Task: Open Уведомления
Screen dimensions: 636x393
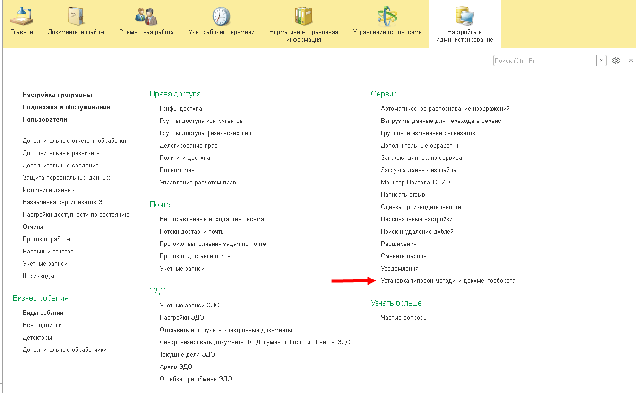Action: point(400,269)
